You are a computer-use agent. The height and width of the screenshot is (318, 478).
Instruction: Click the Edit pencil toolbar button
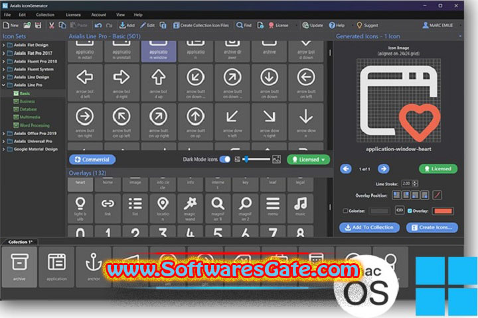(147, 25)
